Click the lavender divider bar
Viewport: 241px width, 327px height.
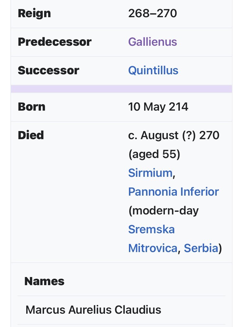(x=121, y=89)
